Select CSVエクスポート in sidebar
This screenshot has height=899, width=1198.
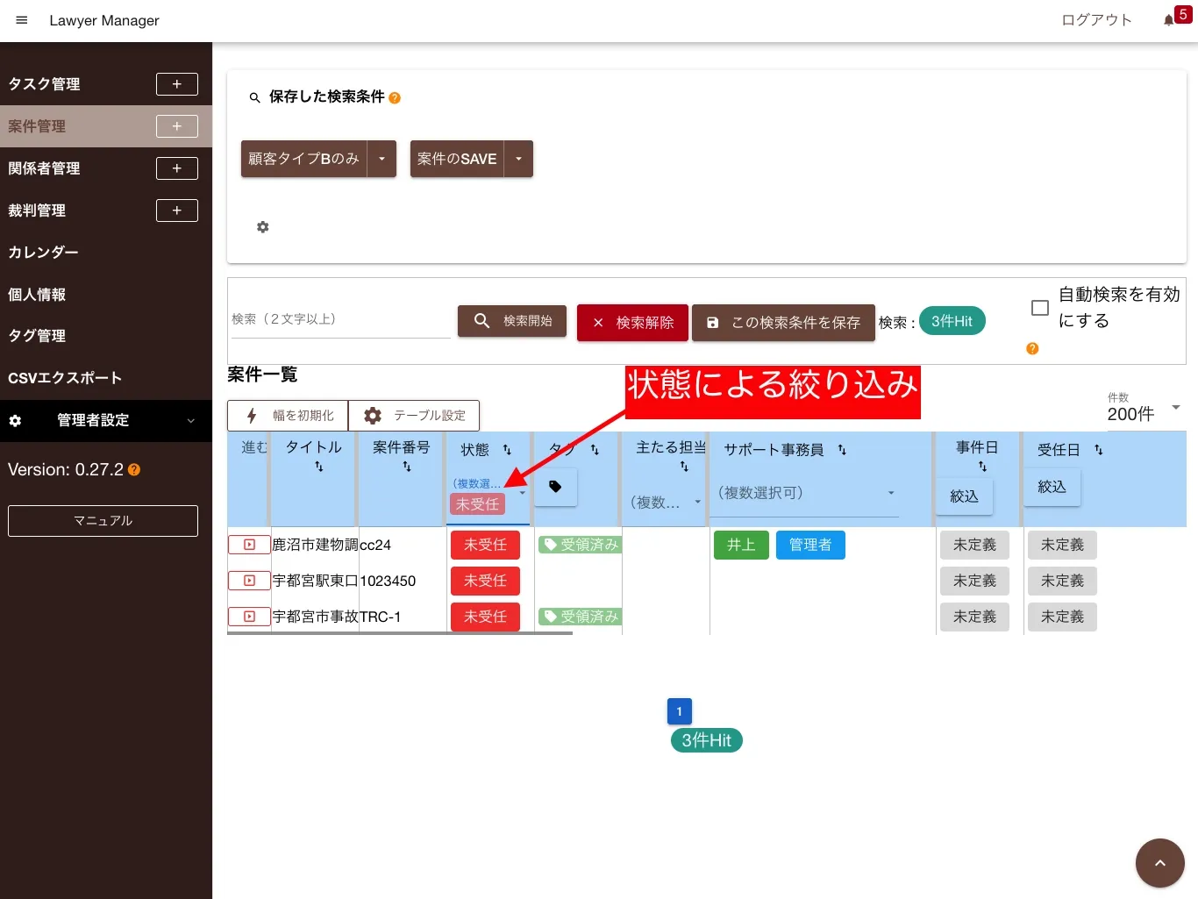tap(65, 378)
